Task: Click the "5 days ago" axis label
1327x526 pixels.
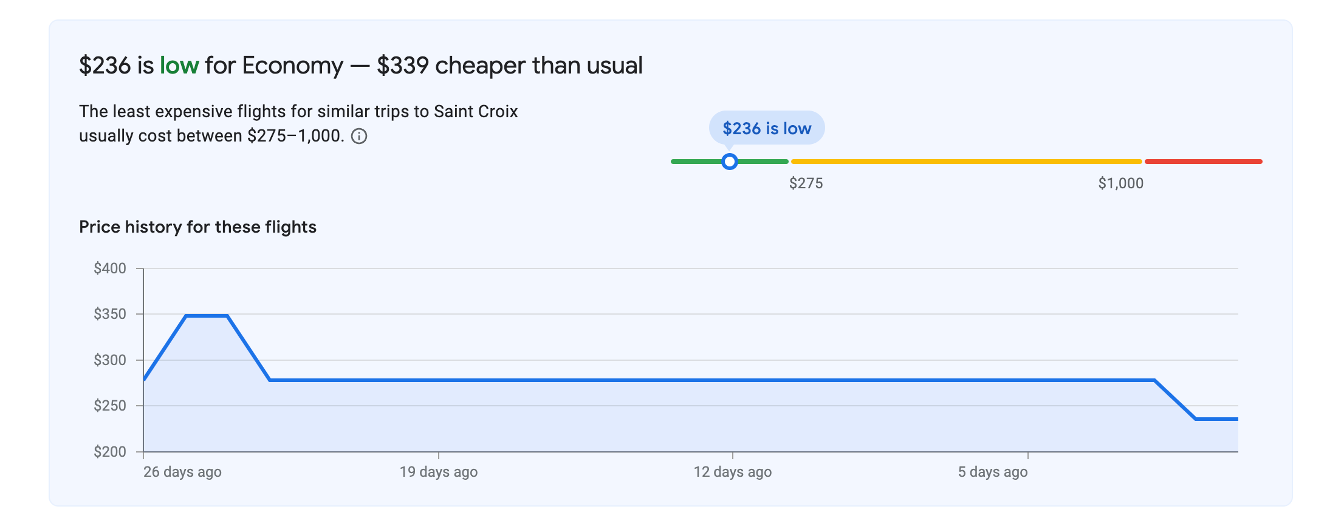Action: [992, 472]
